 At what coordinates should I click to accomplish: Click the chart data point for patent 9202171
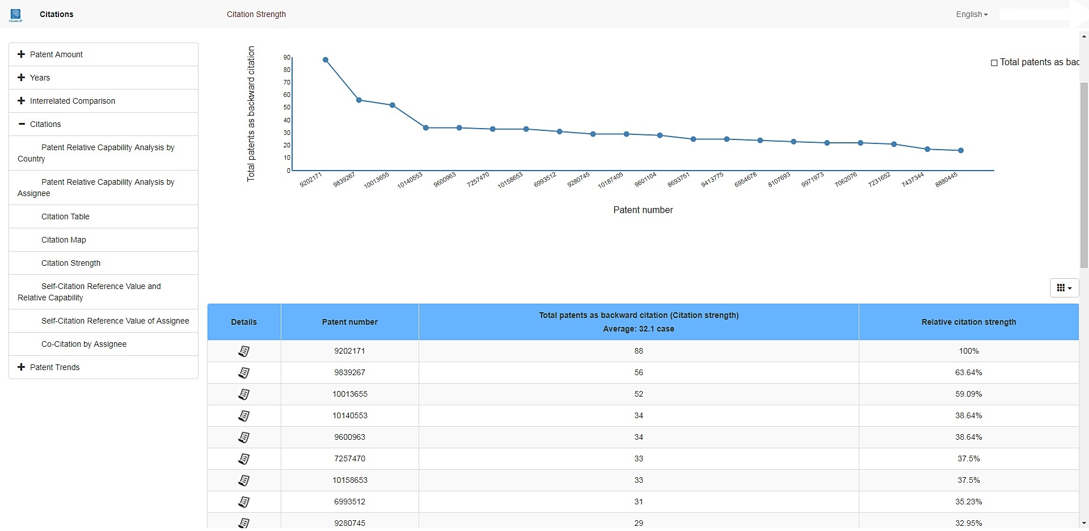(326, 60)
